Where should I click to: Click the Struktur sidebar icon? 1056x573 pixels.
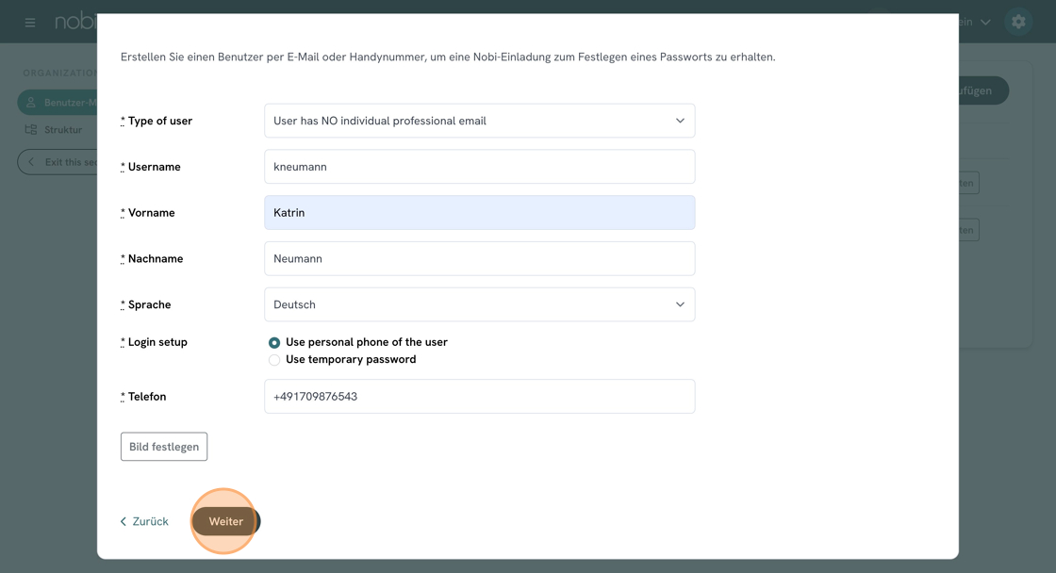[x=31, y=130]
